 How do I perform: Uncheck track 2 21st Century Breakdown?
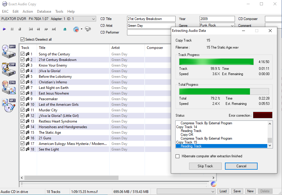tap(22, 60)
